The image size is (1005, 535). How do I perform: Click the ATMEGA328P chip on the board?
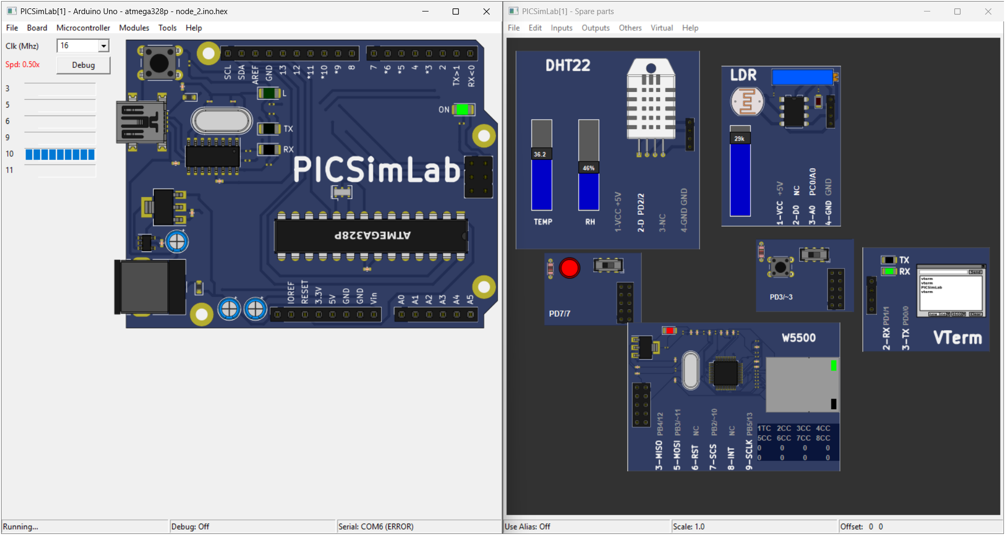point(372,236)
